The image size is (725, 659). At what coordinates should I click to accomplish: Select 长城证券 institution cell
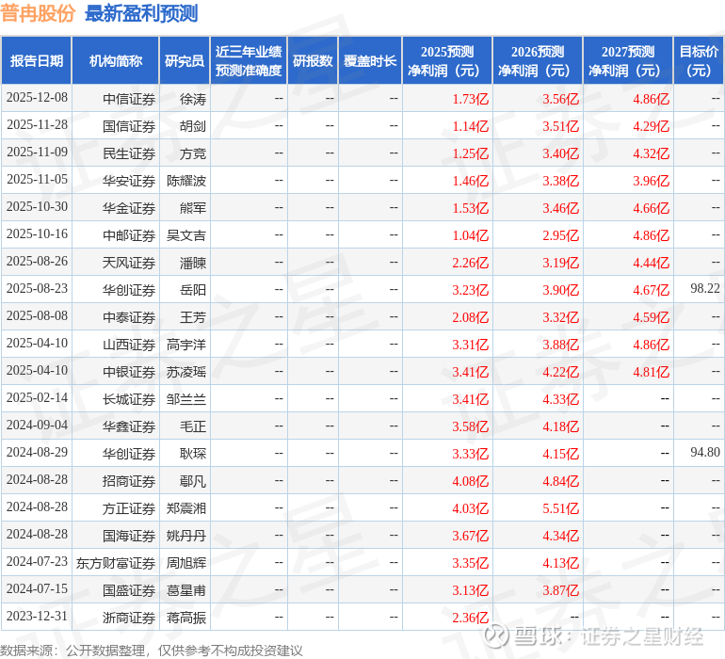129,399
